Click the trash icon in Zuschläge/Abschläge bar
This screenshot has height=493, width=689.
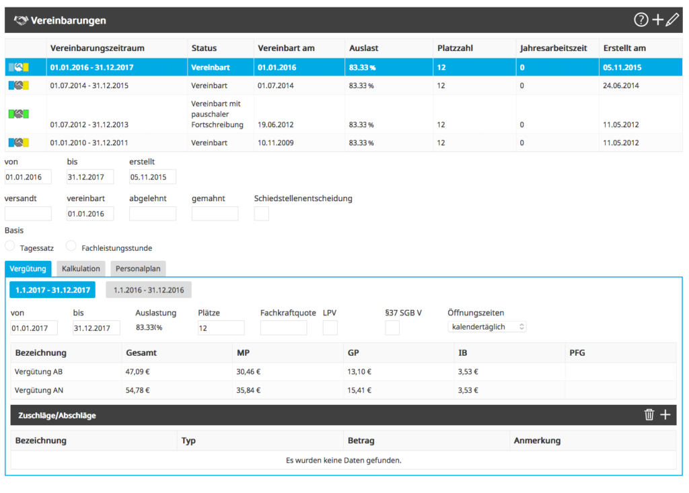pos(649,415)
